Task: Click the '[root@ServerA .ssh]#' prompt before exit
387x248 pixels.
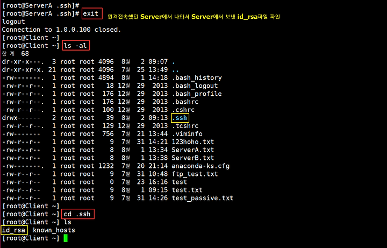Action: click(40, 13)
